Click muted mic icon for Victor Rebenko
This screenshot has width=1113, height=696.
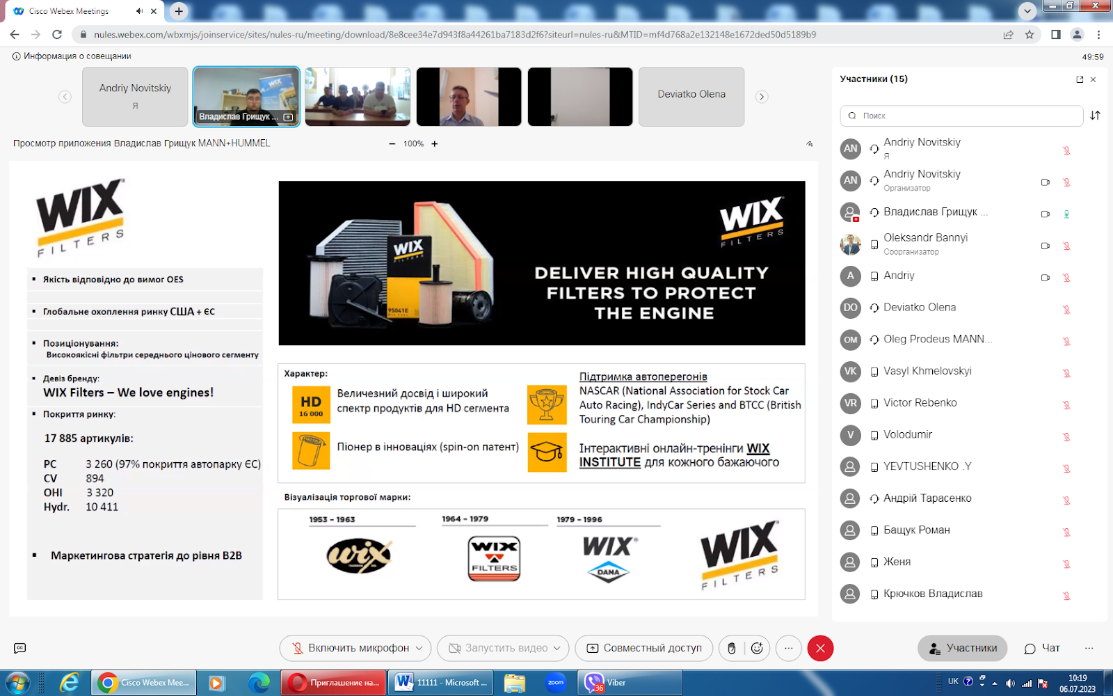(1066, 404)
